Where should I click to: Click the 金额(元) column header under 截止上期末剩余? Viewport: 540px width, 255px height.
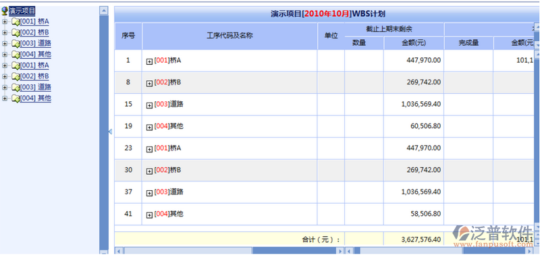[x=414, y=43]
